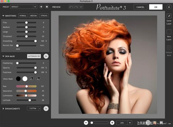The height and width of the screenshot is (127, 173).
Task: Toggle Skin Mask On switch
Action: (46, 56)
